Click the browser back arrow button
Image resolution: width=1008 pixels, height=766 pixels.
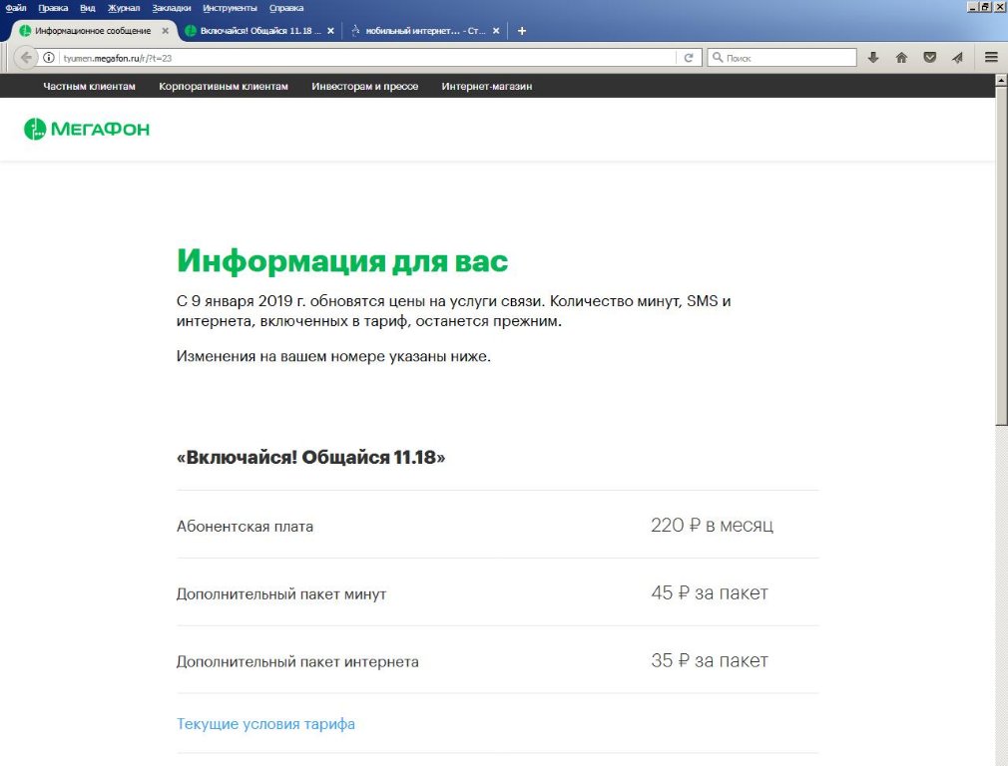coord(26,58)
